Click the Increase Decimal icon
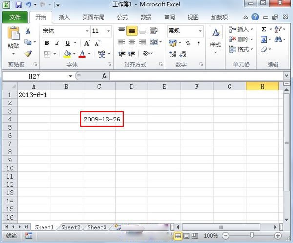 pyautogui.click(x=173, y=54)
